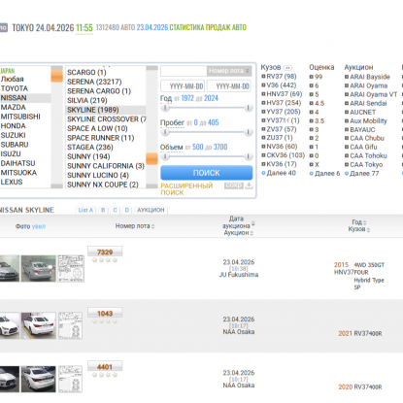The image size is (403, 403).
Task: Tick the 4.5 grade checkbox
Action: coord(311,103)
